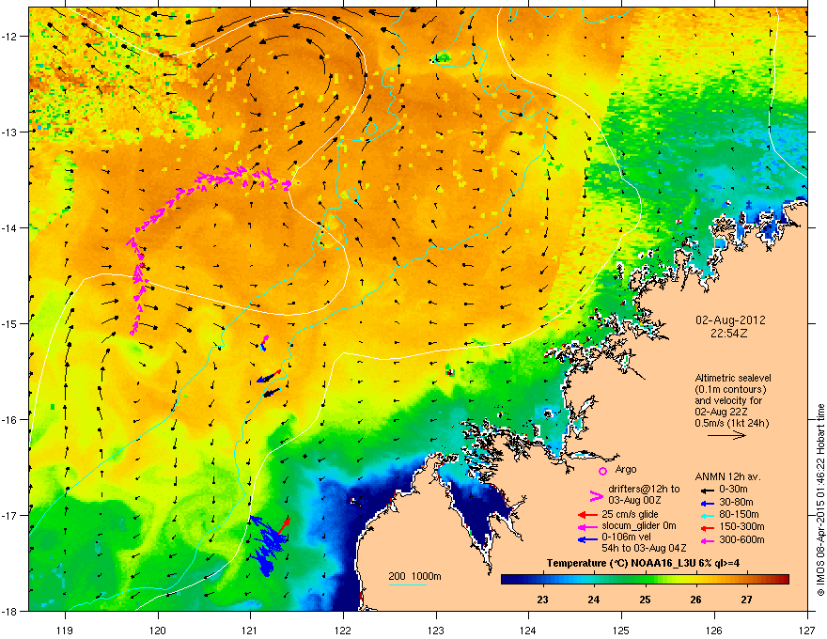Viewport: 827px width, 639px height.
Task: Click the magenta drifters chevron legend symbol
Action: [596, 495]
